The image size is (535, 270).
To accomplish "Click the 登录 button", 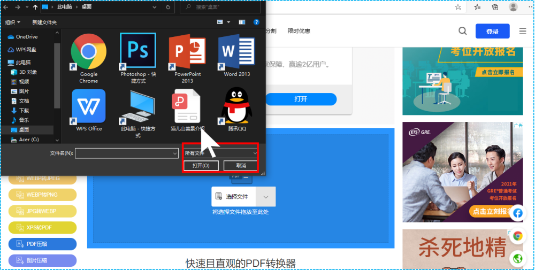I will 492,32.
